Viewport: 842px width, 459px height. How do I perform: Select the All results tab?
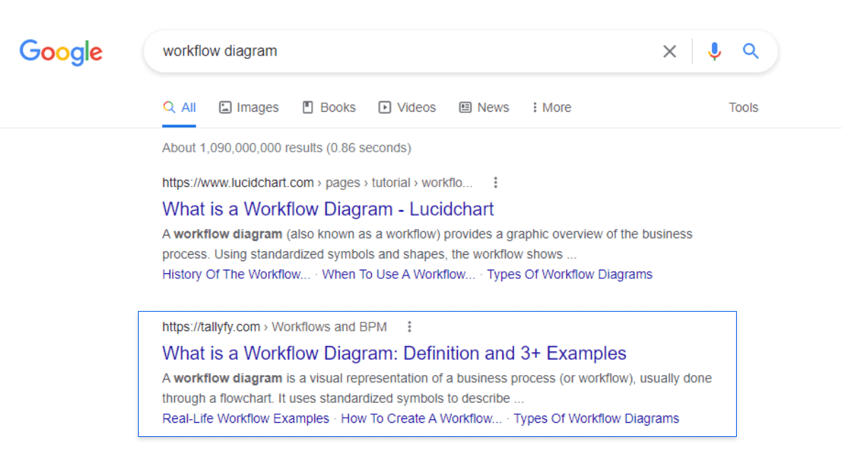179,107
